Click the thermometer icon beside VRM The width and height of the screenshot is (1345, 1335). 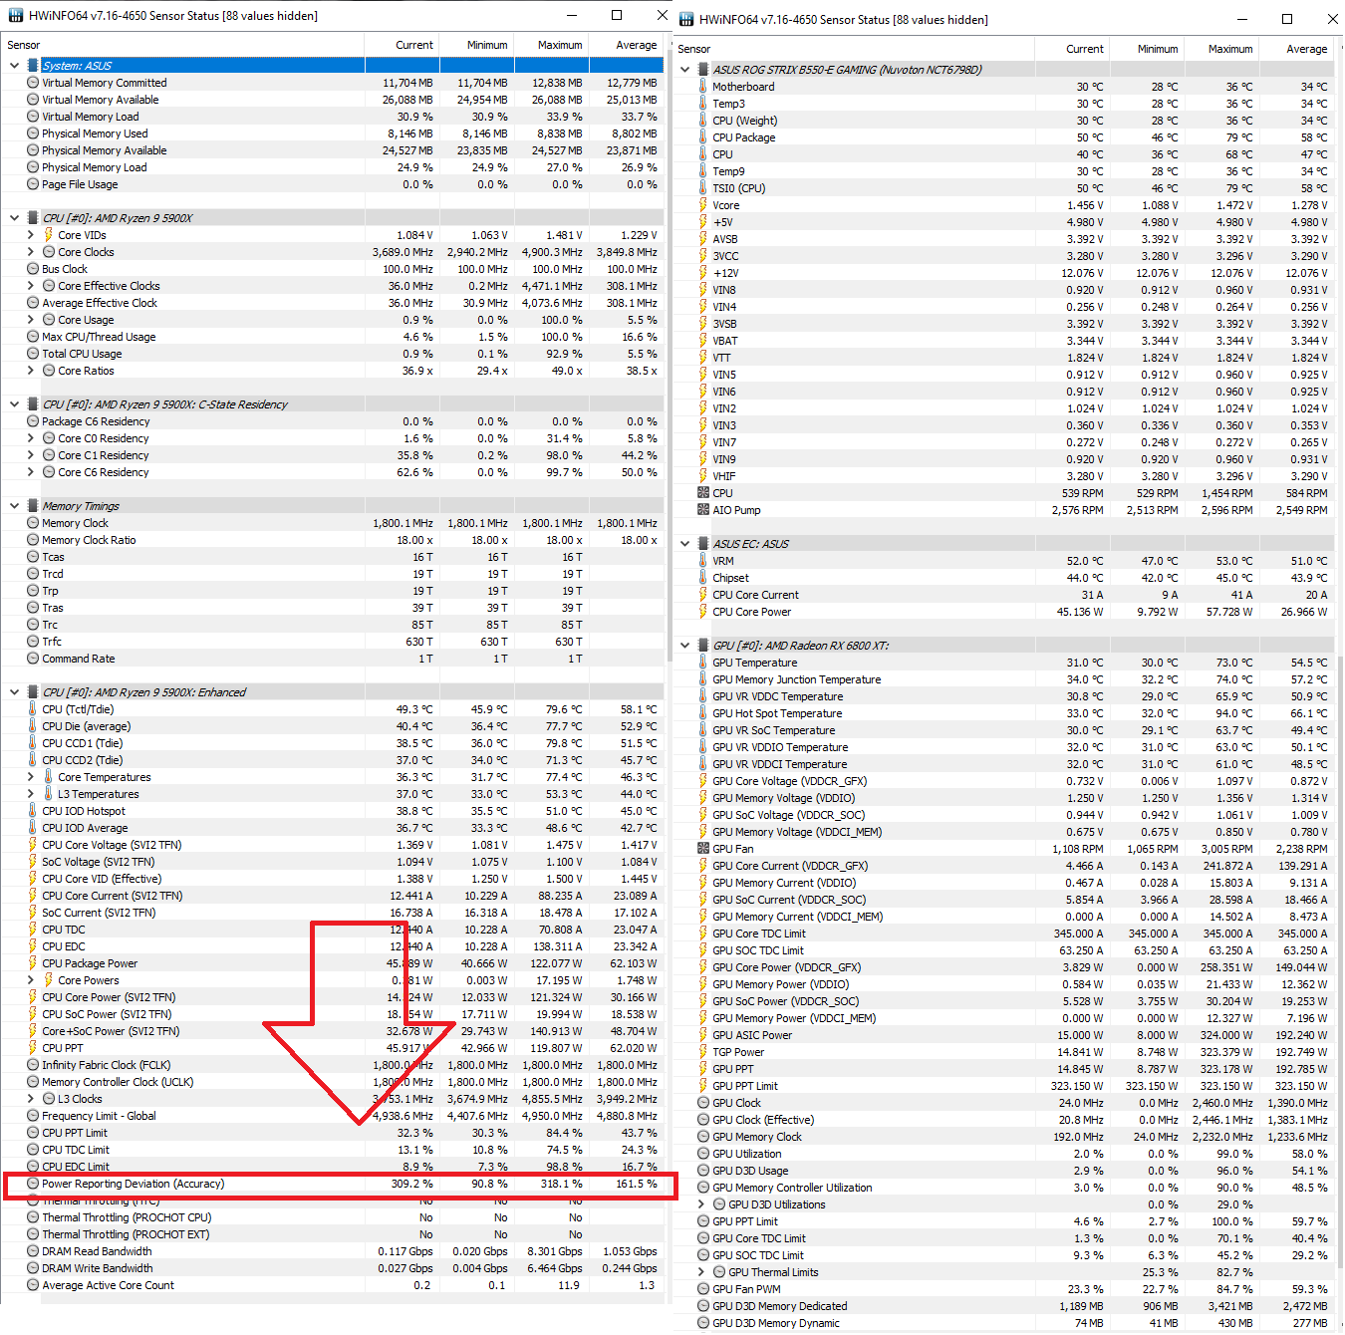coord(703,561)
